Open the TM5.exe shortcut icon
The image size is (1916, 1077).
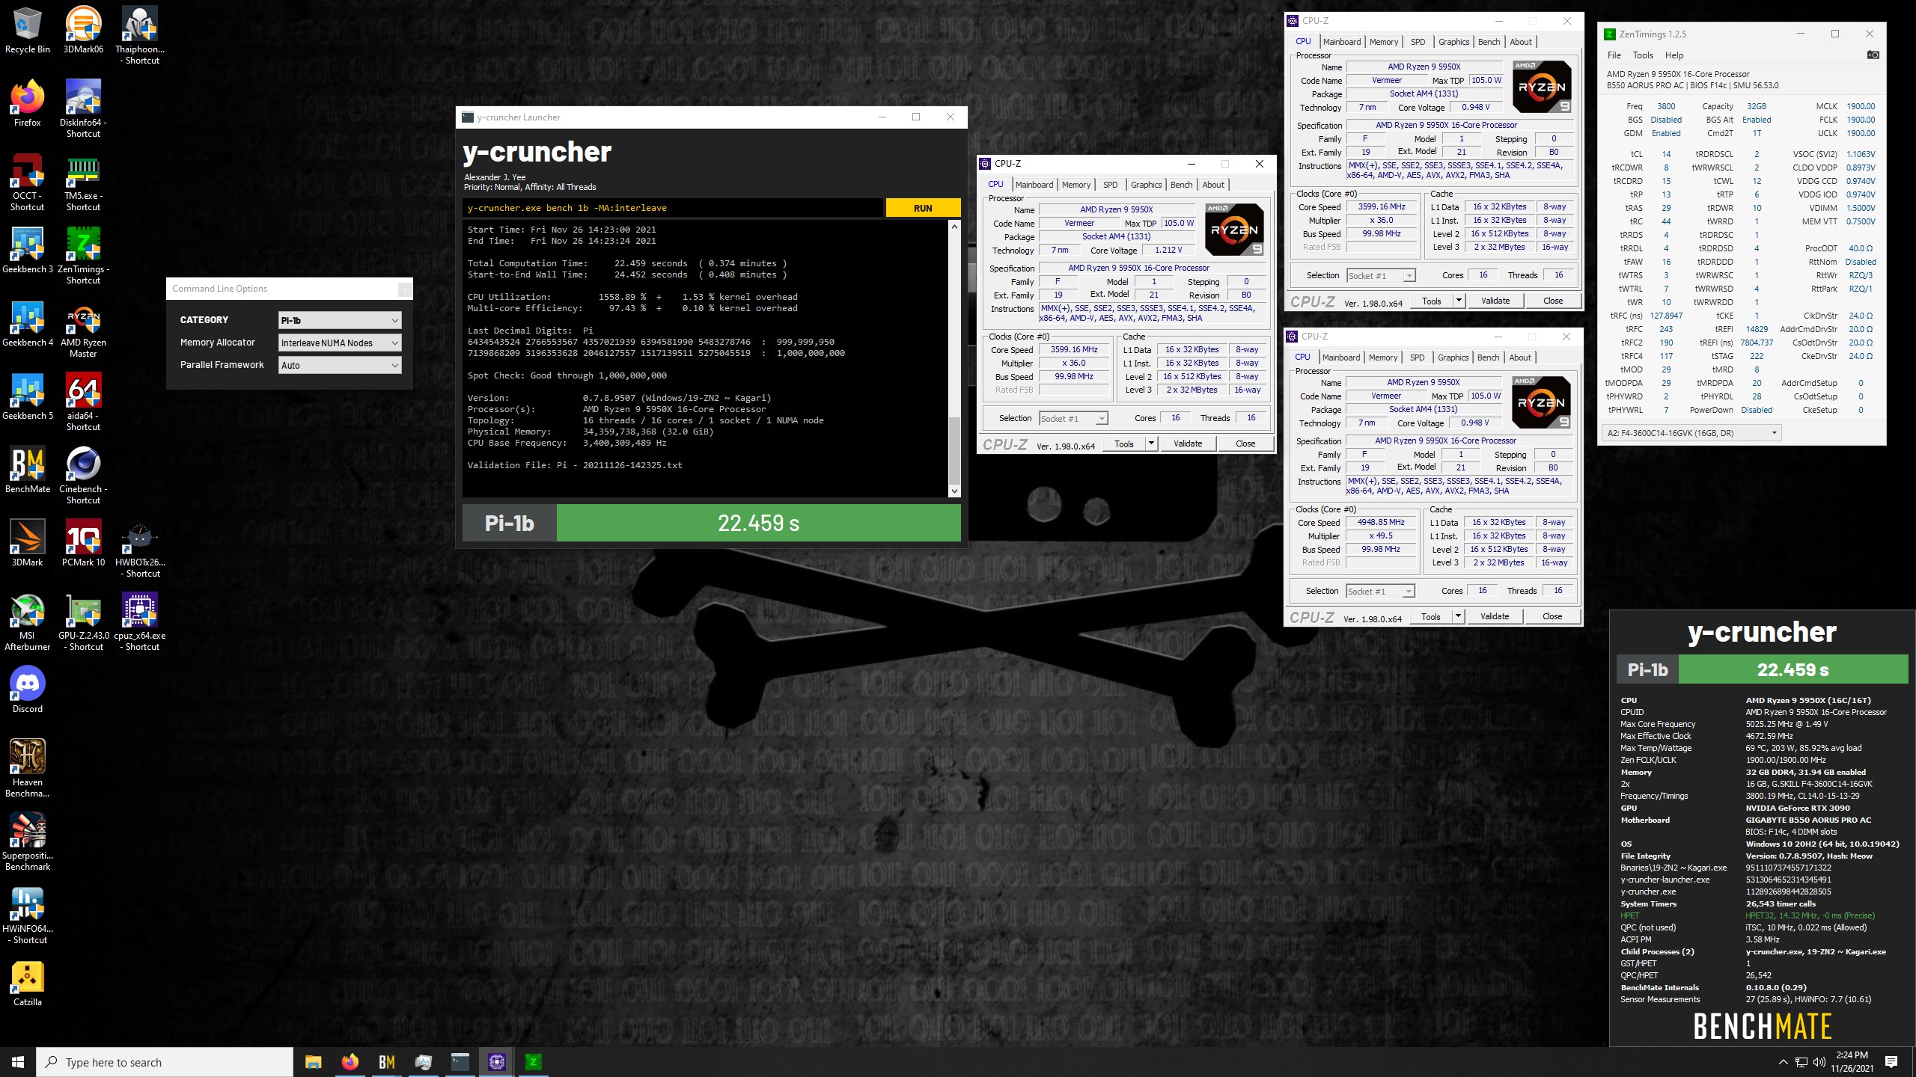[x=83, y=182]
